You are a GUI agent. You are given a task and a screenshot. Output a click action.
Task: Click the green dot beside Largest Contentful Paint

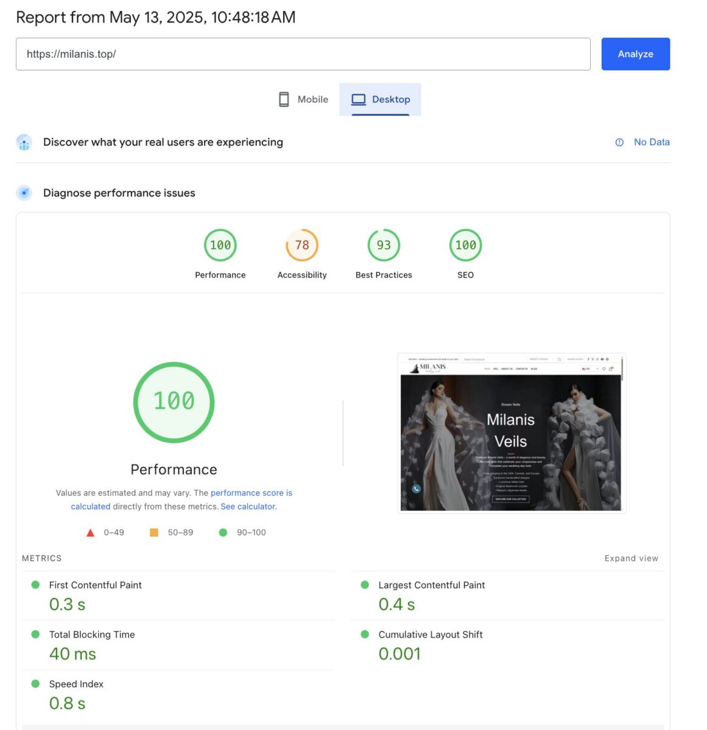(365, 585)
